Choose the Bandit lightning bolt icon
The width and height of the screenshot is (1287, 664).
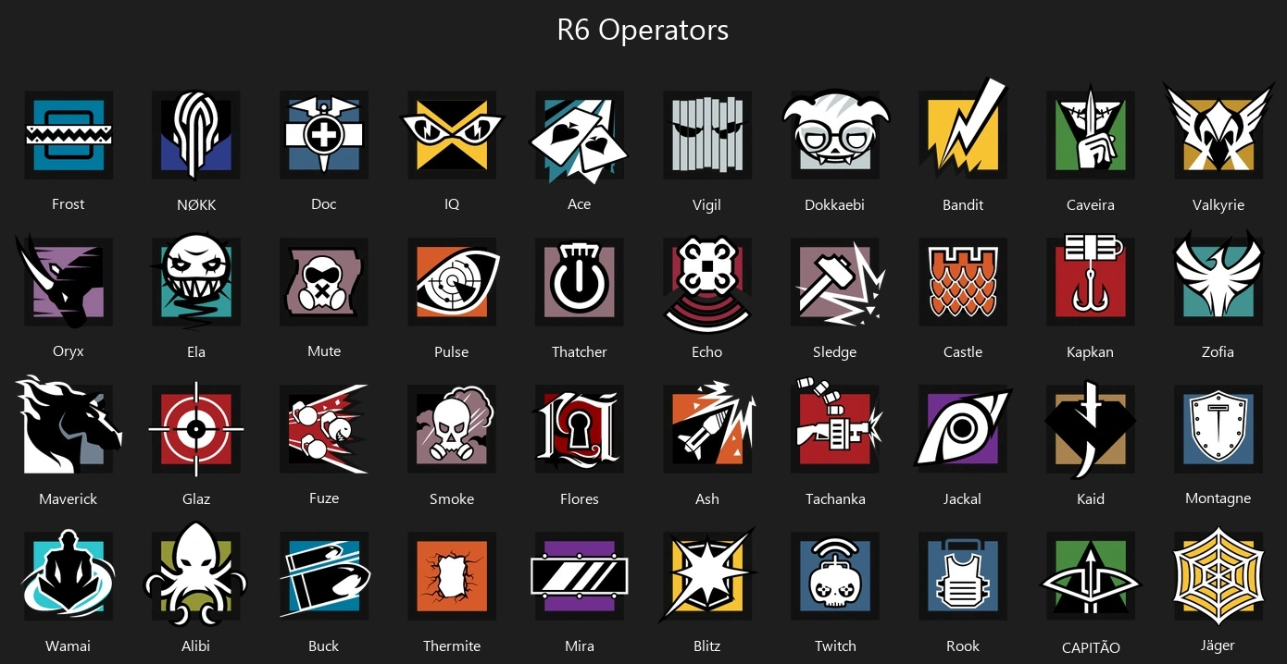pos(963,129)
